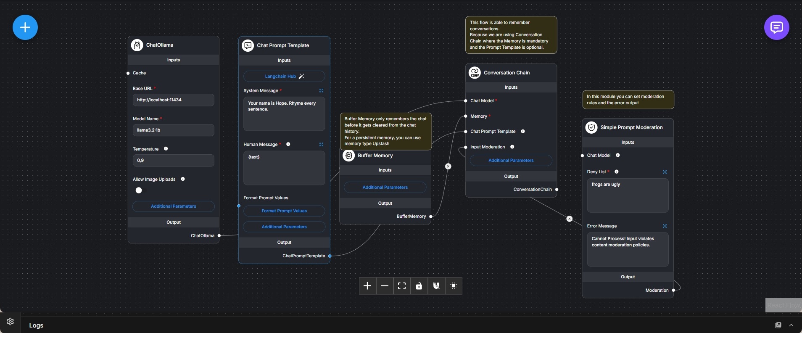Toggle the canvas interactivity lock
802x354 pixels.
419,286
